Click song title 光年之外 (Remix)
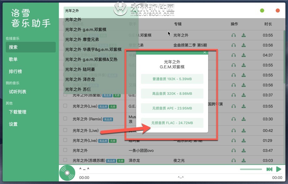 [x=87, y=119]
